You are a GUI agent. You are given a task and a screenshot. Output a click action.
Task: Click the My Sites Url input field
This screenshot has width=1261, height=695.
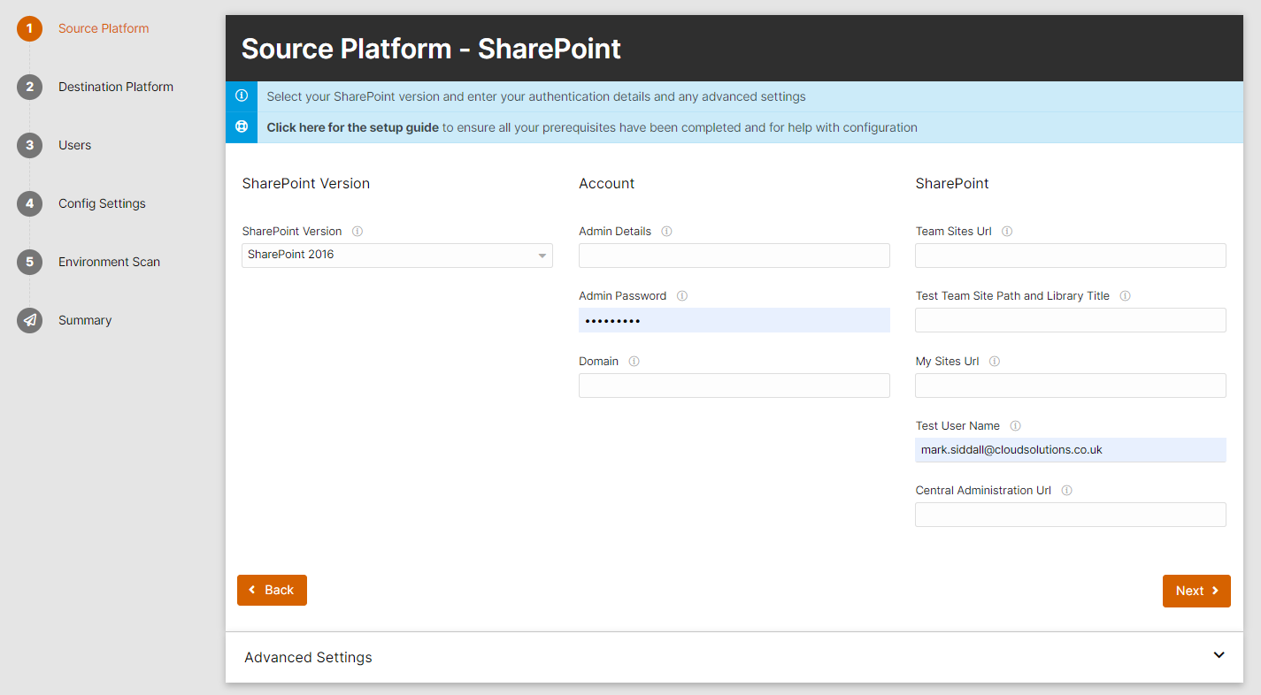click(1071, 386)
